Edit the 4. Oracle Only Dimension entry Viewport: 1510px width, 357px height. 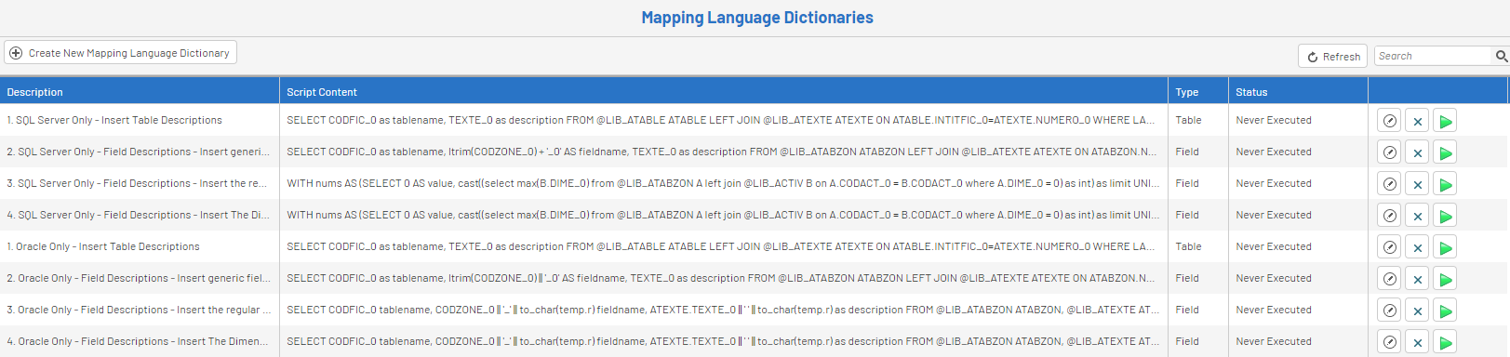point(1389,342)
